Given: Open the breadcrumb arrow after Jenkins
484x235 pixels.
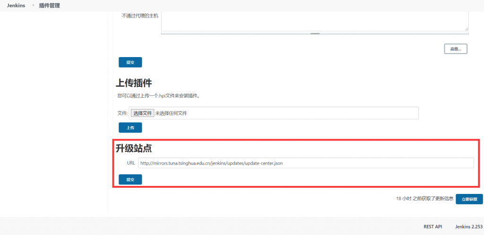Looking at the screenshot, I should tap(33, 6).
